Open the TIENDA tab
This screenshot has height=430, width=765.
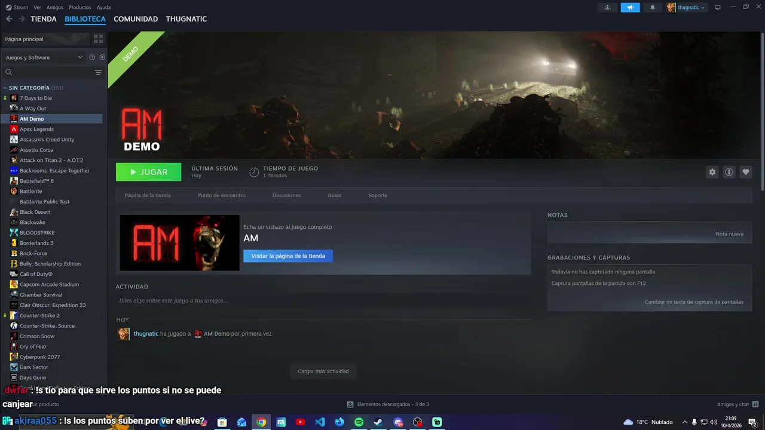pos(44,19)
